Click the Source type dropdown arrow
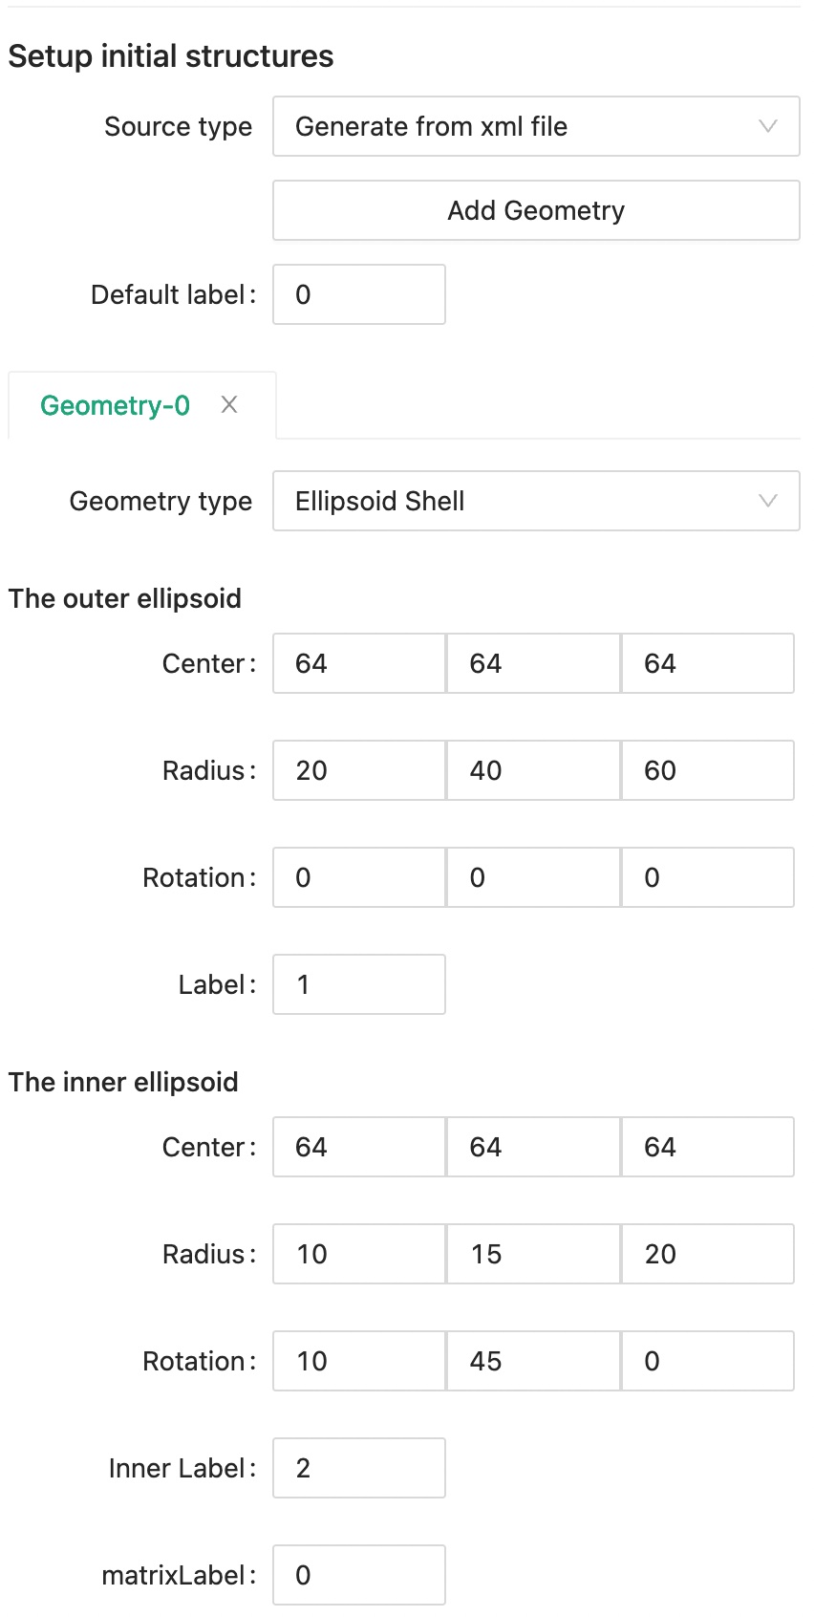Screen dimensions: 814x1617 [x=767, y=126]
